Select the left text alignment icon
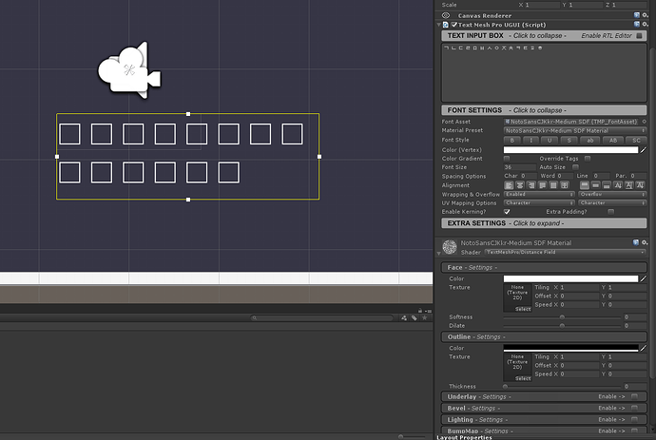656x440 pixels. 509,185
